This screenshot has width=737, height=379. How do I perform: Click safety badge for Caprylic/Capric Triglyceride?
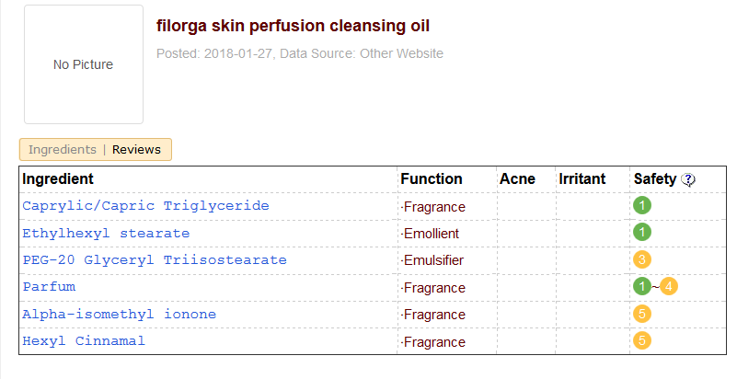pyautogui.click(x=642, y=206)
